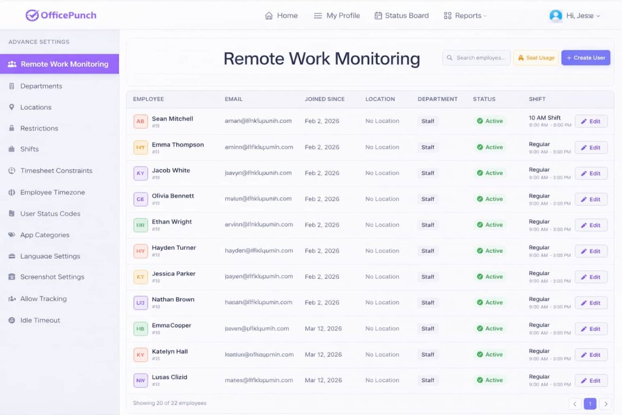Select the Locations pin icon
Screen dimensions: 622x415
click(x=12, y=108)
